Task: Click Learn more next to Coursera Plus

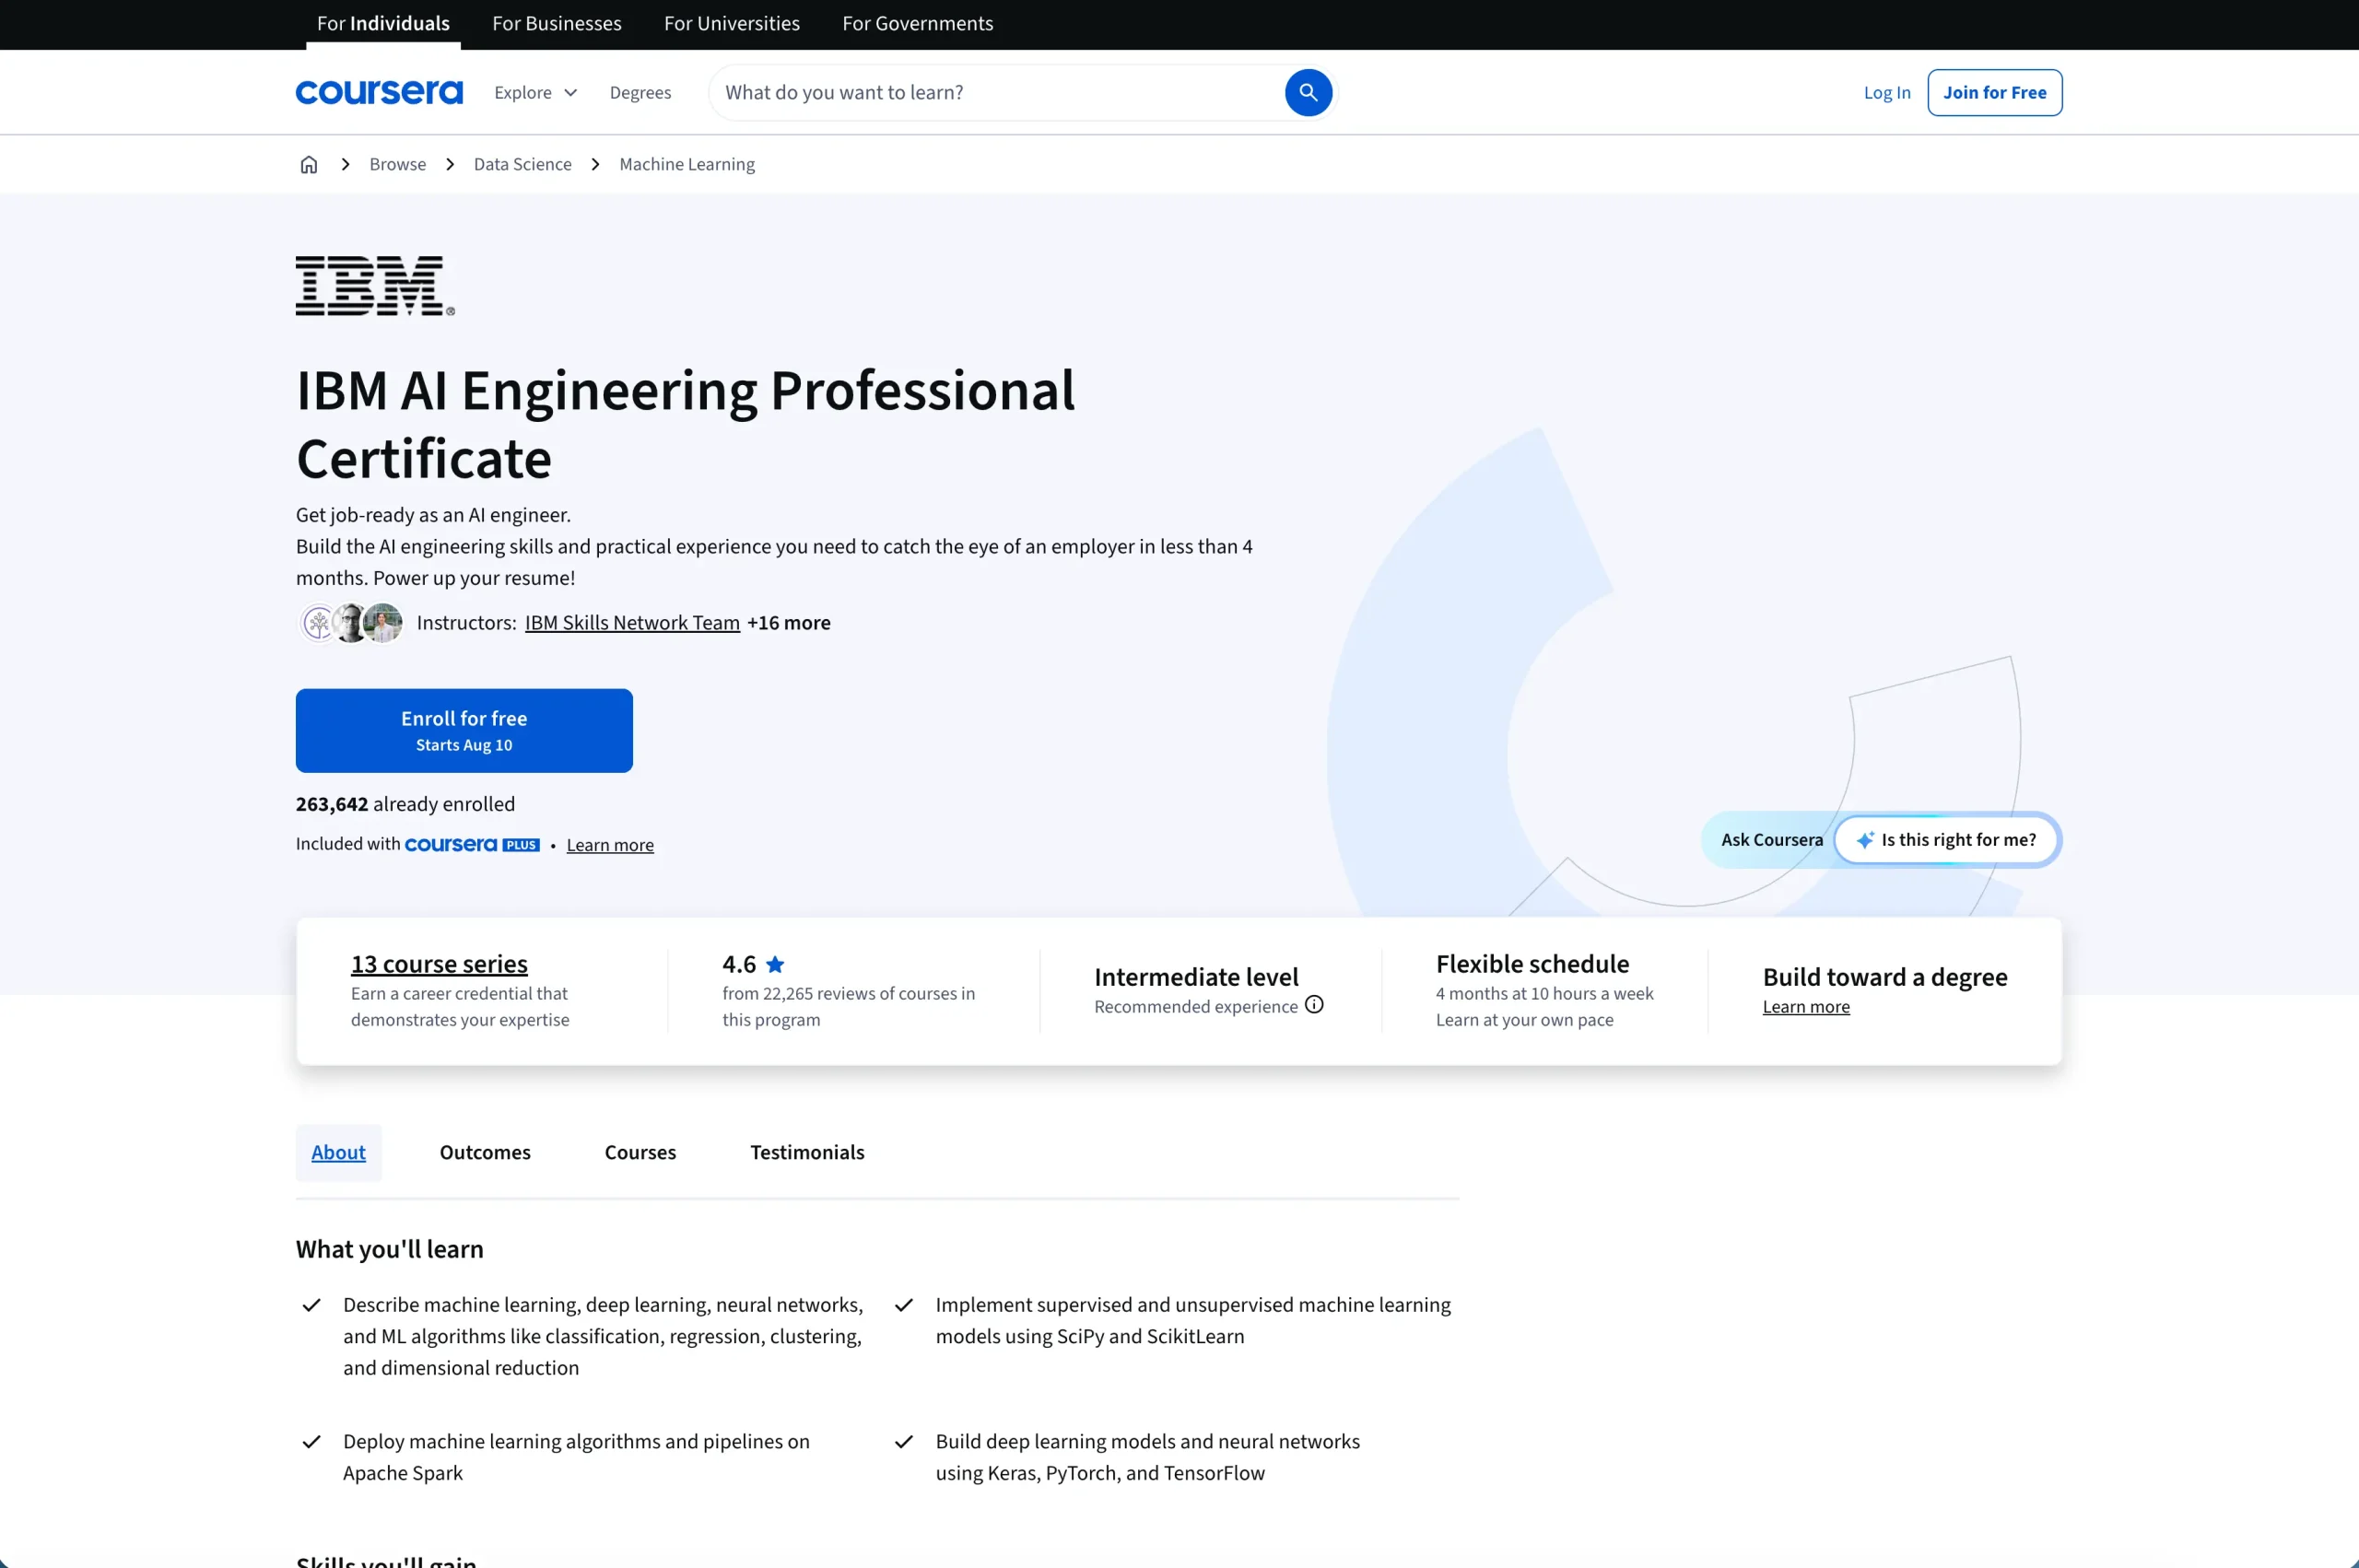Action: point(610,845)
